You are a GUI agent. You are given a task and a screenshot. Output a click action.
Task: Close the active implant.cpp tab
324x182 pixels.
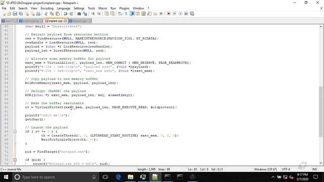tap(65, 21)
